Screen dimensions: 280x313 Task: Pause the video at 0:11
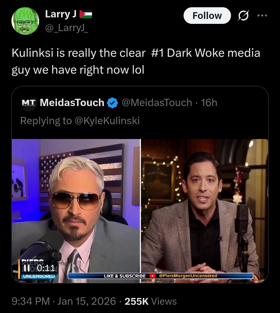click(26, 268)
